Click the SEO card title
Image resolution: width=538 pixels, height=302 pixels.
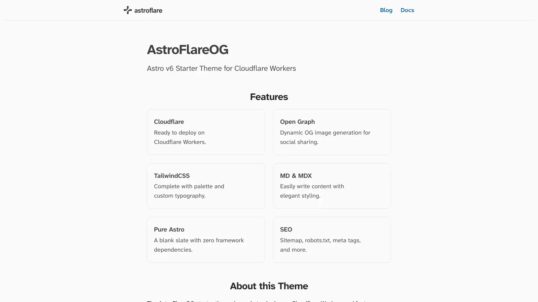point(286,230)
